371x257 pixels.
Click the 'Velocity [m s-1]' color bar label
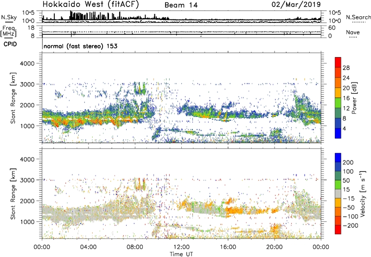(363, 193)
